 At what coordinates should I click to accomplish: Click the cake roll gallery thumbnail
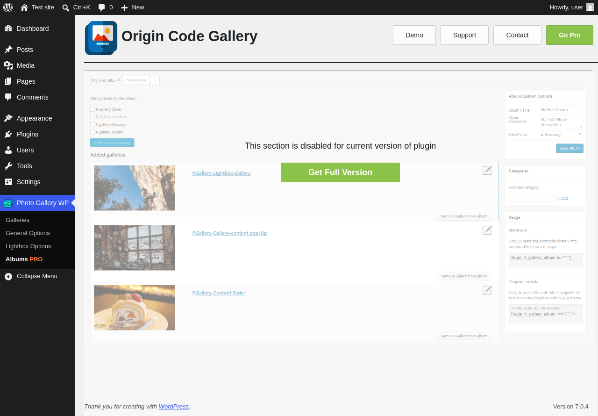pos(135,308)
